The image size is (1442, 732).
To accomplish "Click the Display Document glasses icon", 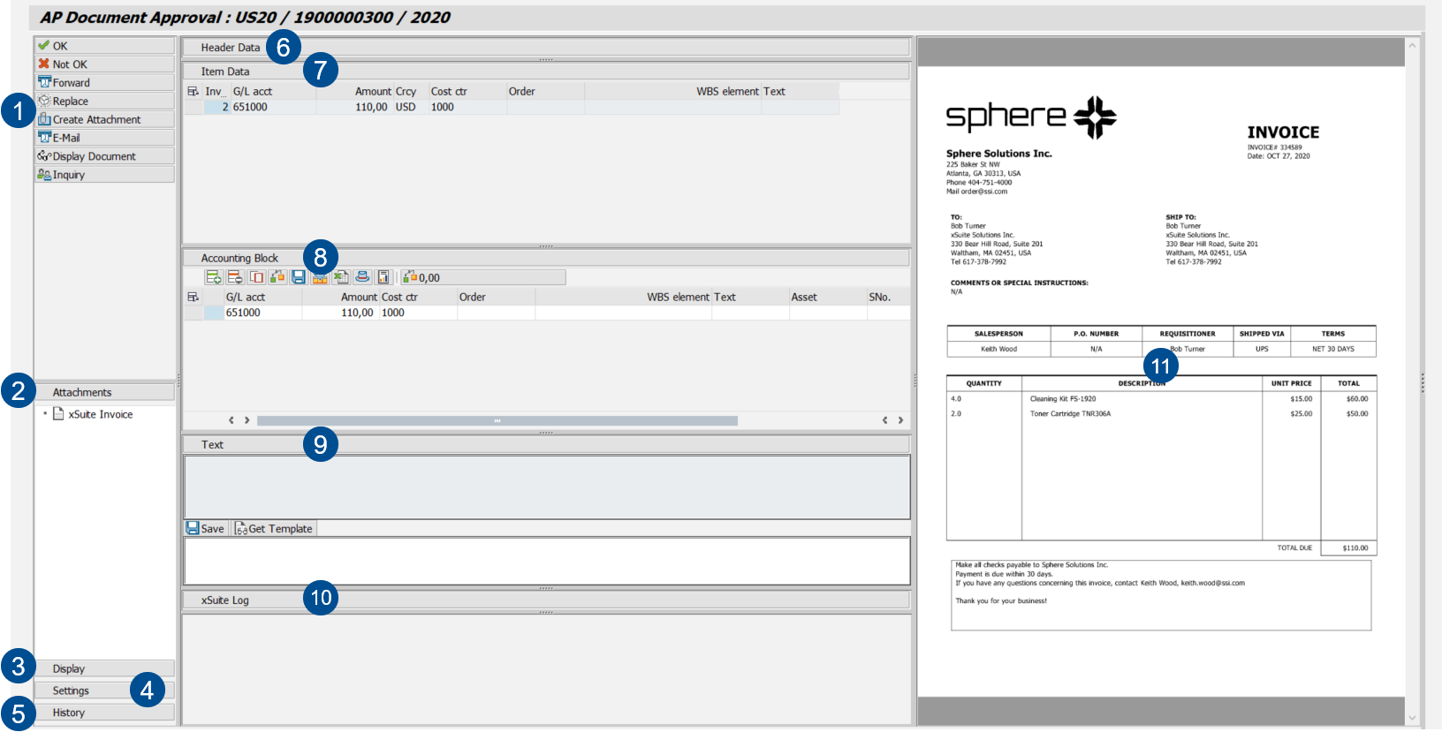I will pyautogui.click(x=44, y=156).
